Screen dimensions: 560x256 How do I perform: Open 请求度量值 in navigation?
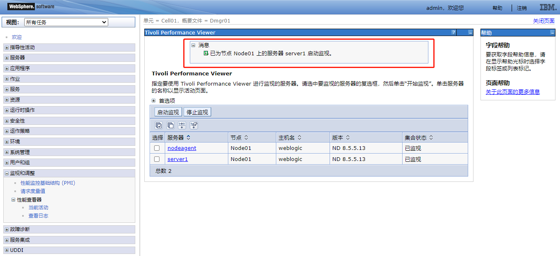coord(33,191)
